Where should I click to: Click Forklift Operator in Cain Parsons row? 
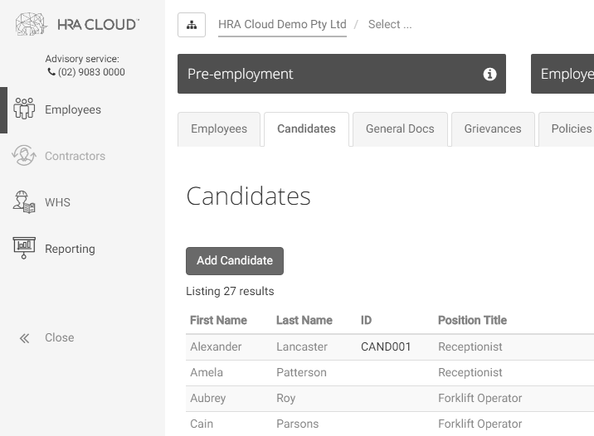tap(480, 424)
